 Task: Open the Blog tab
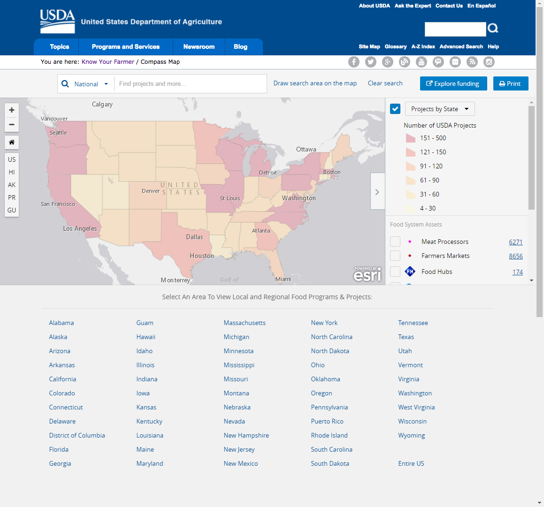click(x=240, y=47)
